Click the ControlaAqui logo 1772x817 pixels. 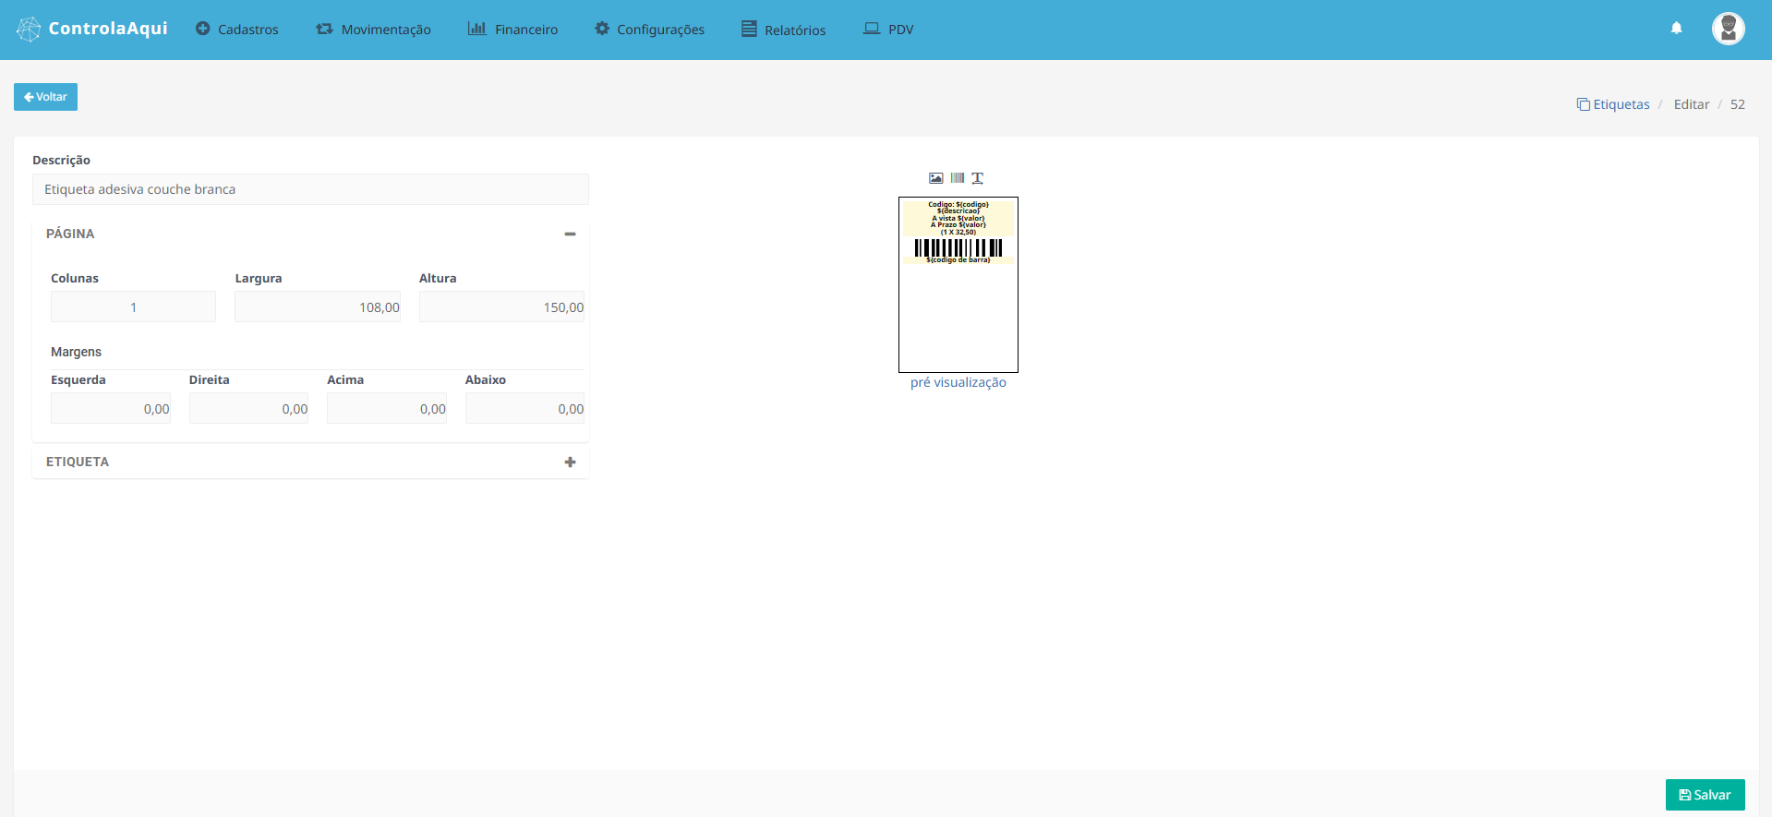point(92,29)
